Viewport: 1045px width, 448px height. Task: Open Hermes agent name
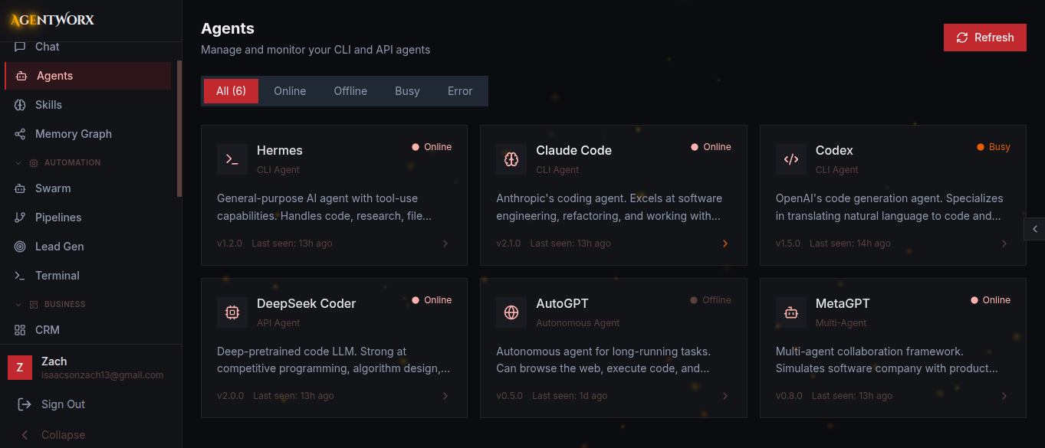point(280,150)
